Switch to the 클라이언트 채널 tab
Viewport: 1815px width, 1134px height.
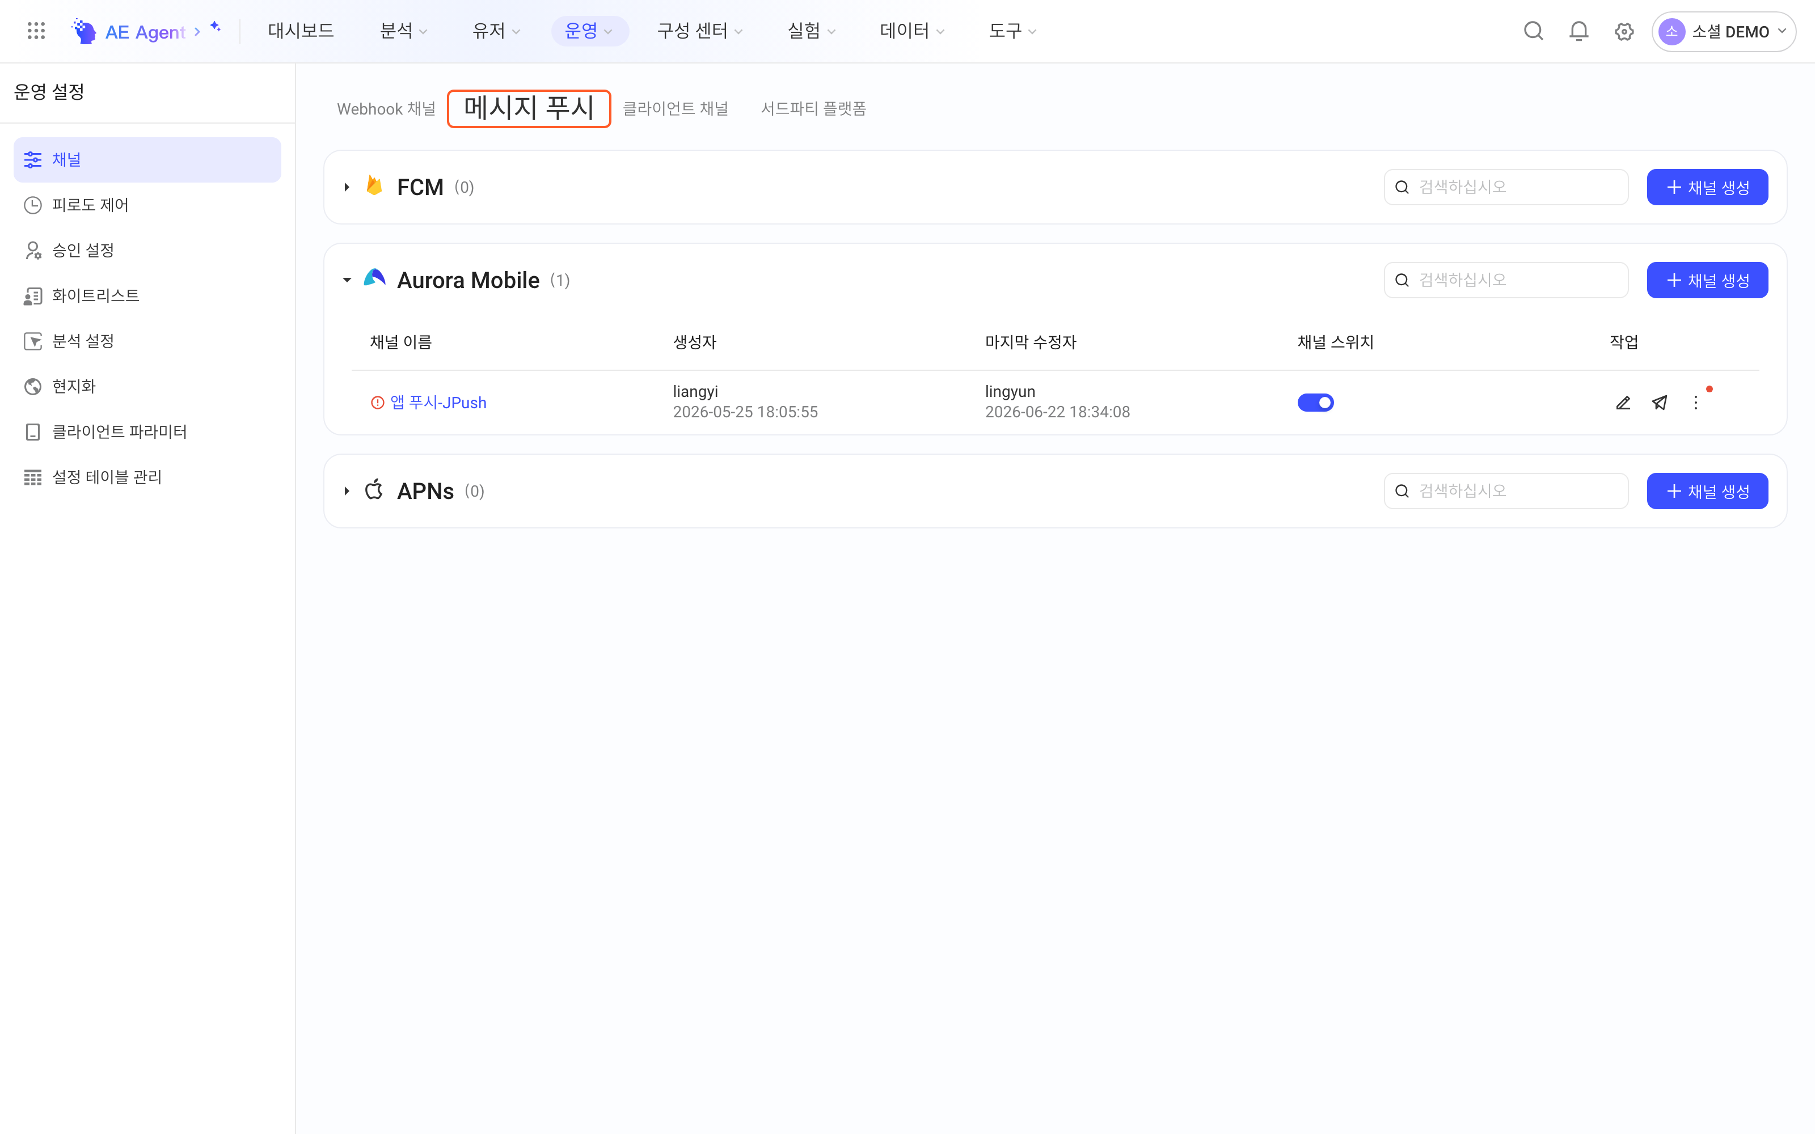676,109
